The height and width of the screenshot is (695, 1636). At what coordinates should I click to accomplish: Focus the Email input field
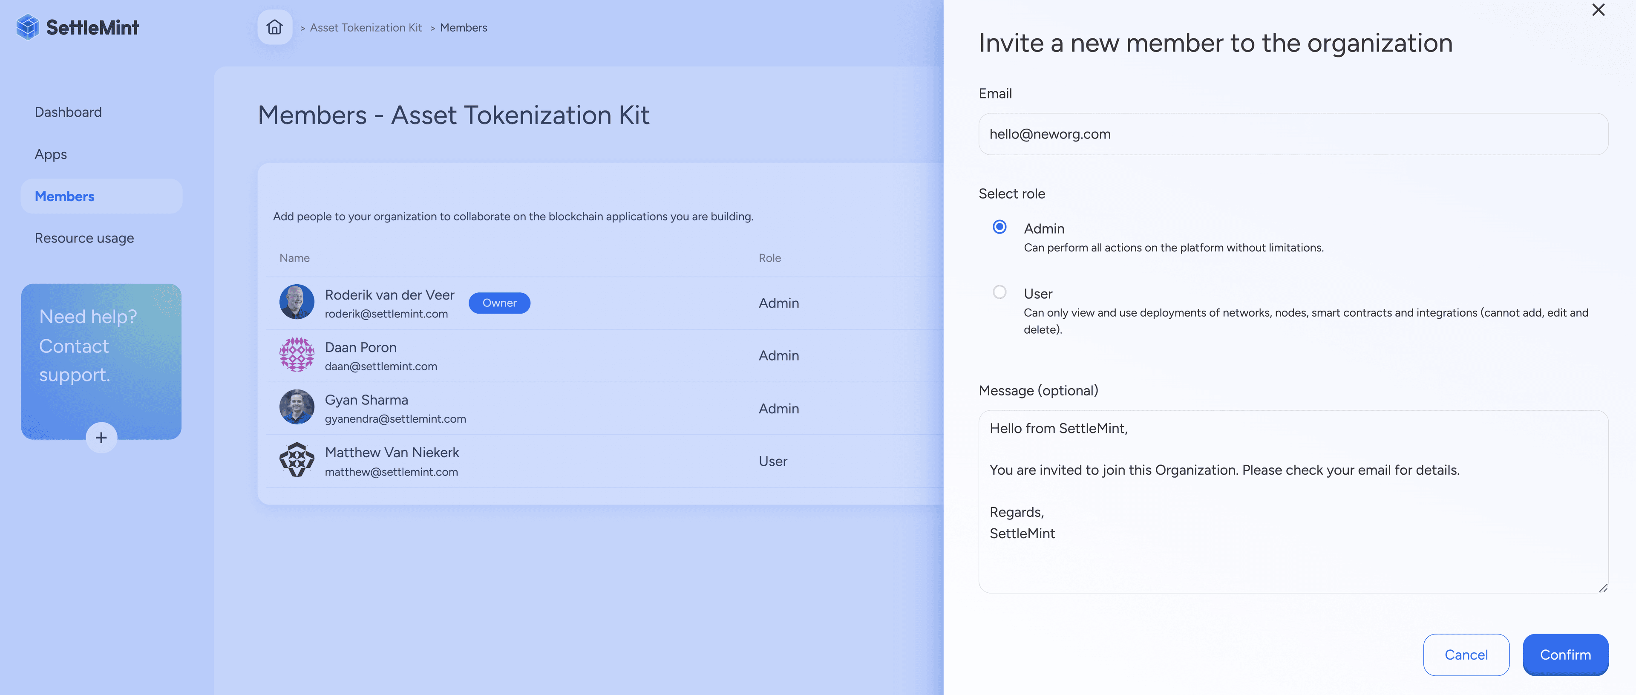1293,134
